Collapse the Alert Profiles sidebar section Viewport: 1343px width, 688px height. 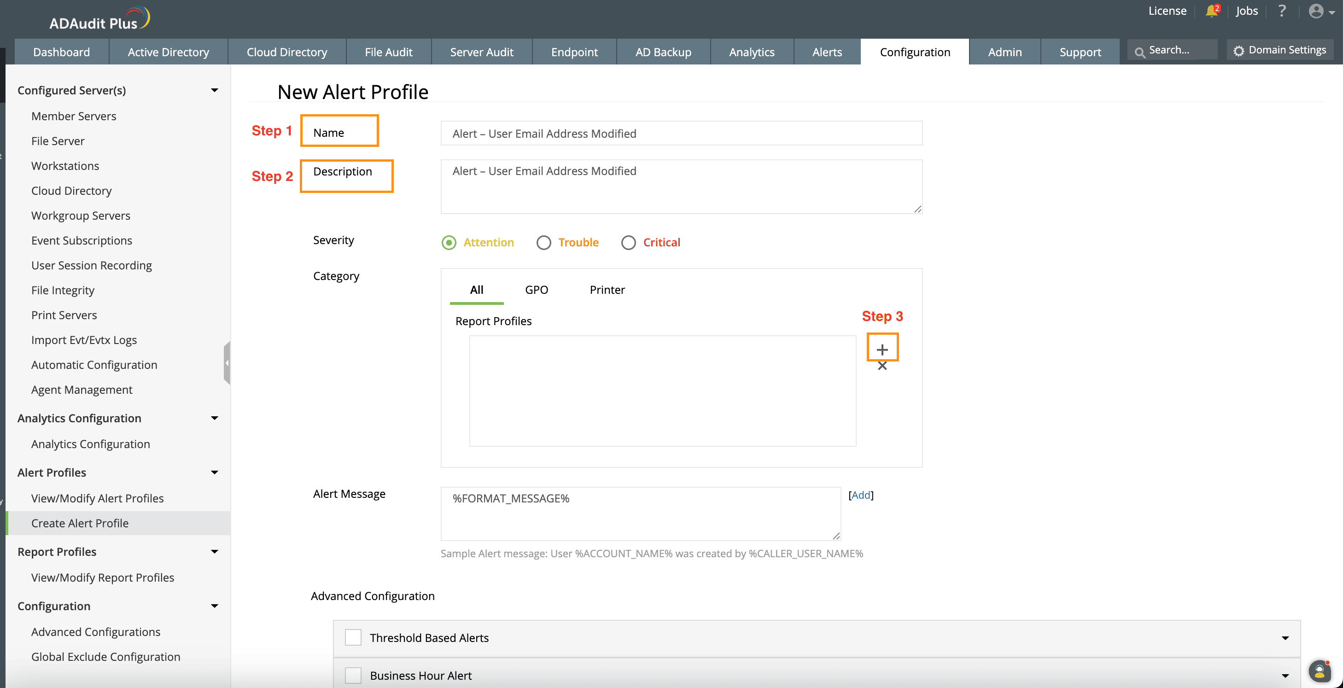click(x=214, y=472)
